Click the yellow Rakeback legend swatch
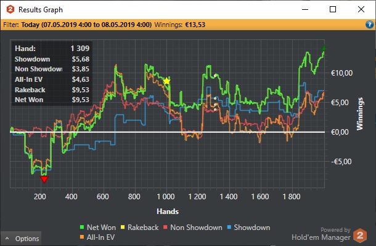376x246 pixels. pyautogui.click(x=123, y=227)
